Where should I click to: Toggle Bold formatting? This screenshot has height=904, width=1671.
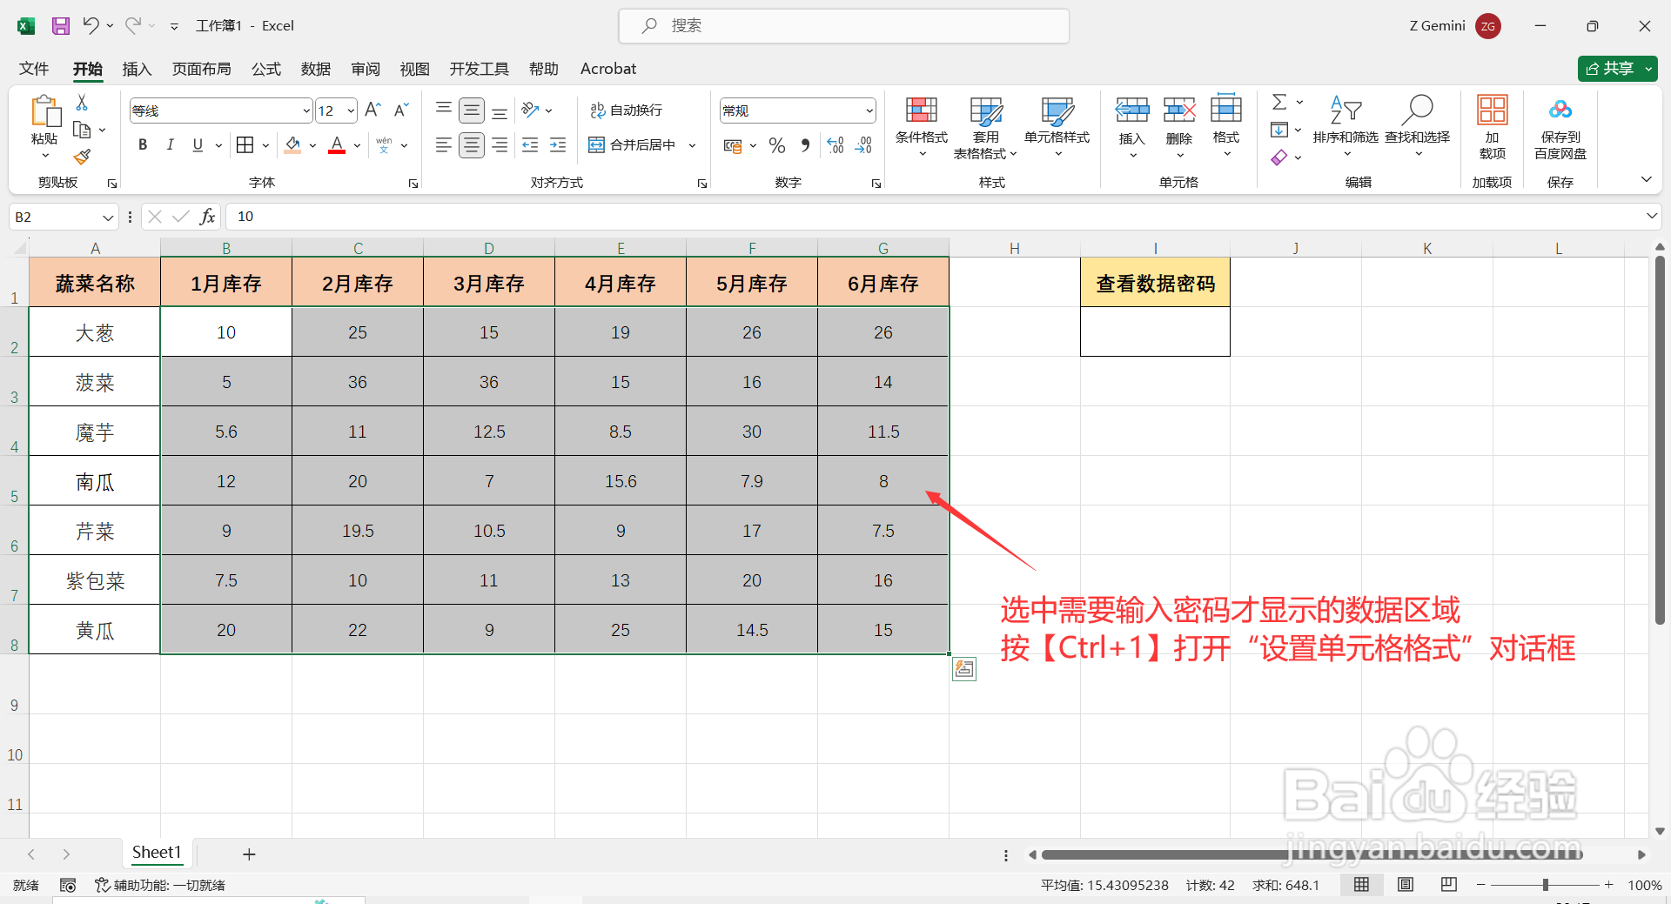[143, 145]
